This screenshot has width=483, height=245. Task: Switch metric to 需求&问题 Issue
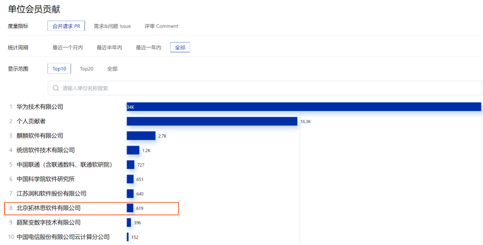[x=112, y=26]
